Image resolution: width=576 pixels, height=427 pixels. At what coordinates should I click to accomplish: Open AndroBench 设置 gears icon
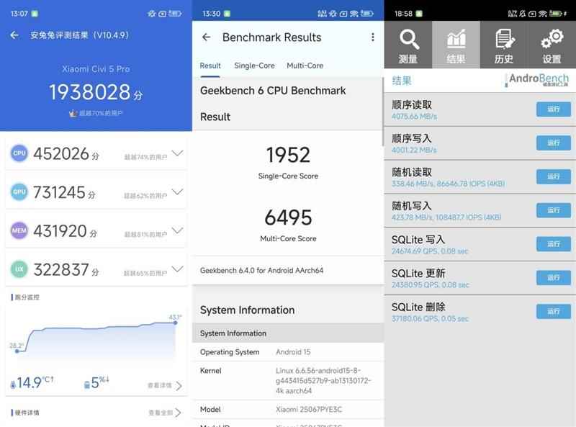pos(552,42)
